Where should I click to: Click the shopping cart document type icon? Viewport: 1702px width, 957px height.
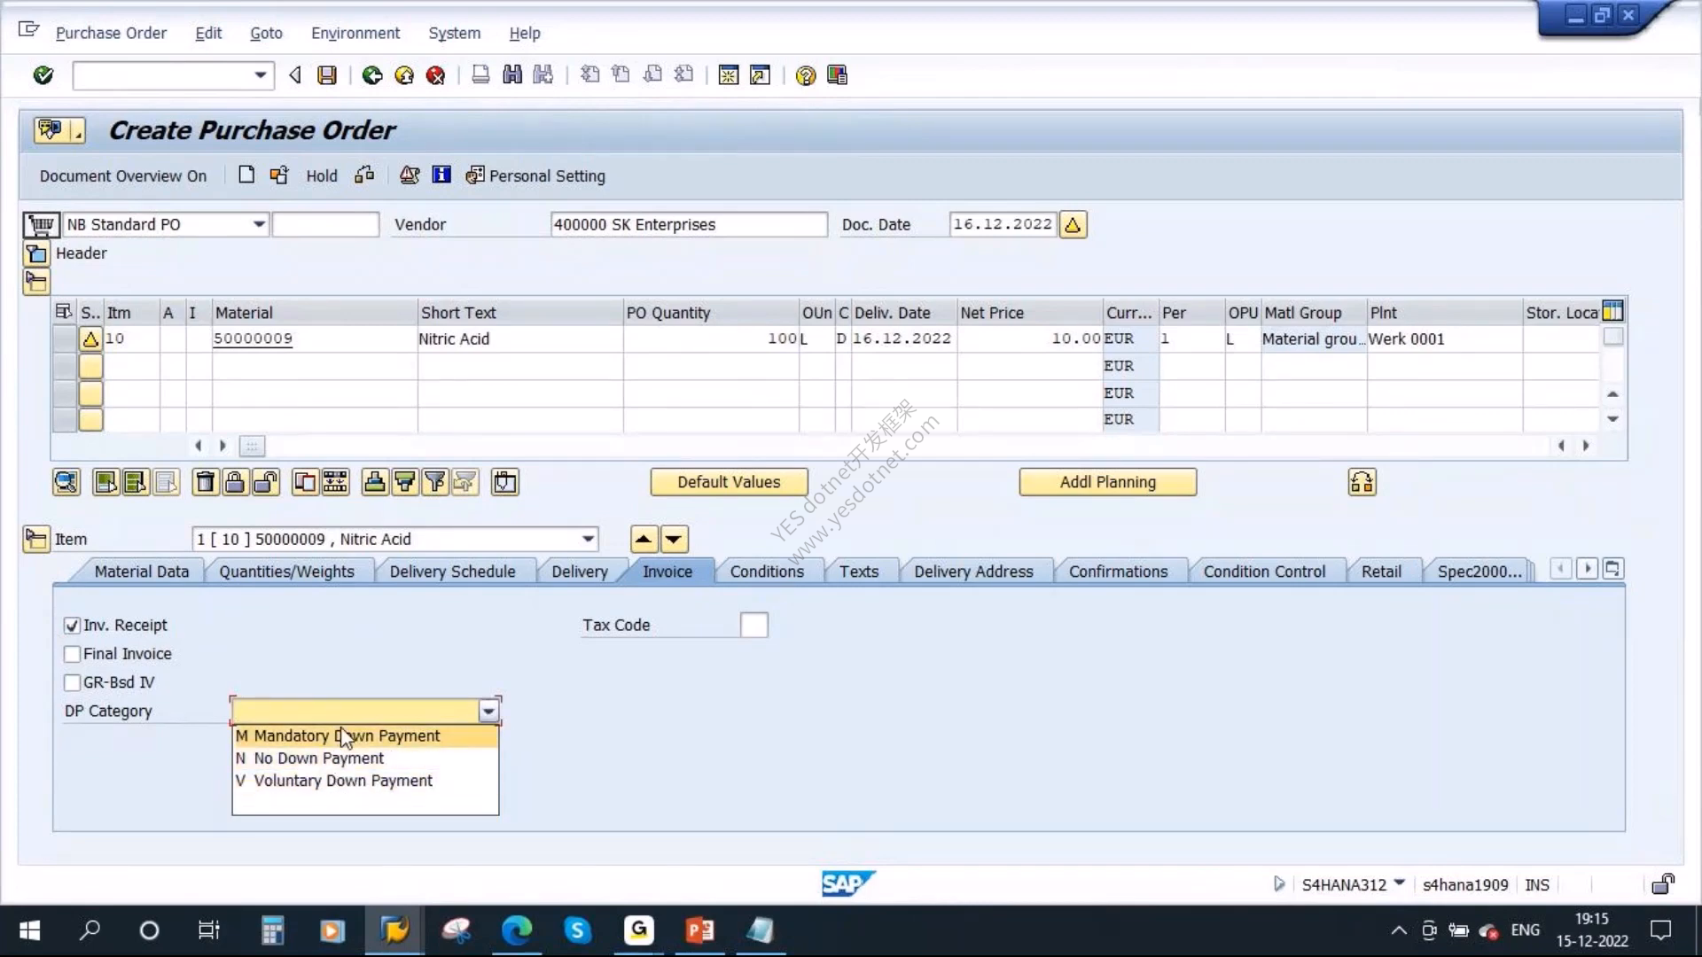tap(41, 225)
